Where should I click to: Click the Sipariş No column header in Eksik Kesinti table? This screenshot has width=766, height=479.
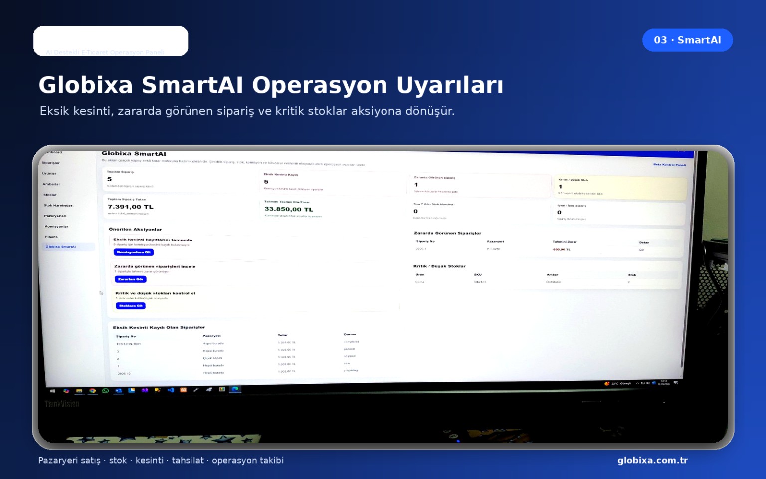(126, 336)
